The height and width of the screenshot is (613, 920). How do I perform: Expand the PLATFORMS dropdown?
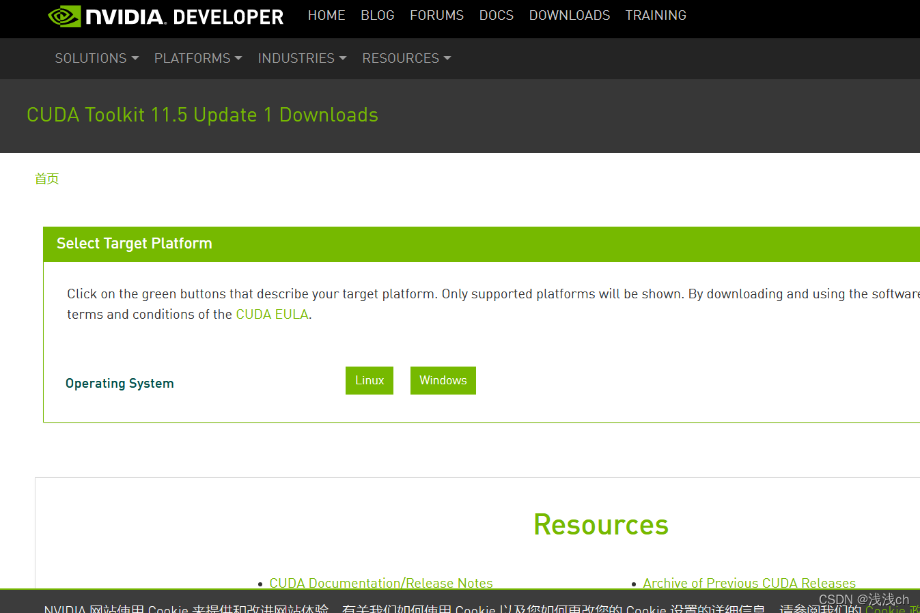click(198, 58)
